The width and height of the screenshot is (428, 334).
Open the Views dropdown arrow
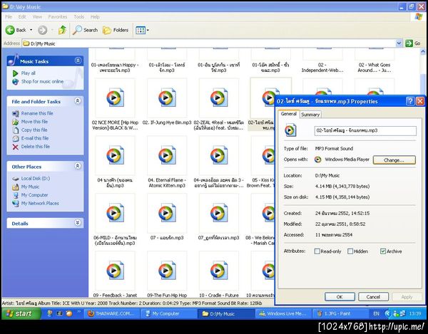(x=148, y=30)
